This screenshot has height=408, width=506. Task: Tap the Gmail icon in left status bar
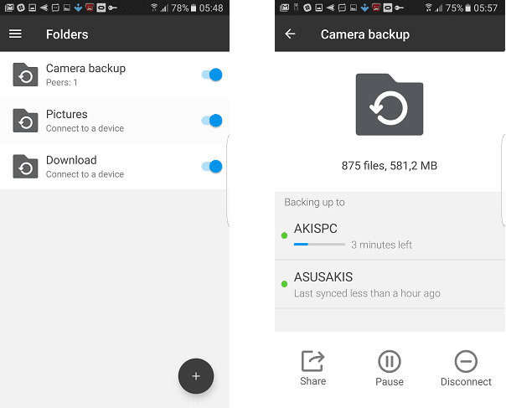[x=9, y=8]
